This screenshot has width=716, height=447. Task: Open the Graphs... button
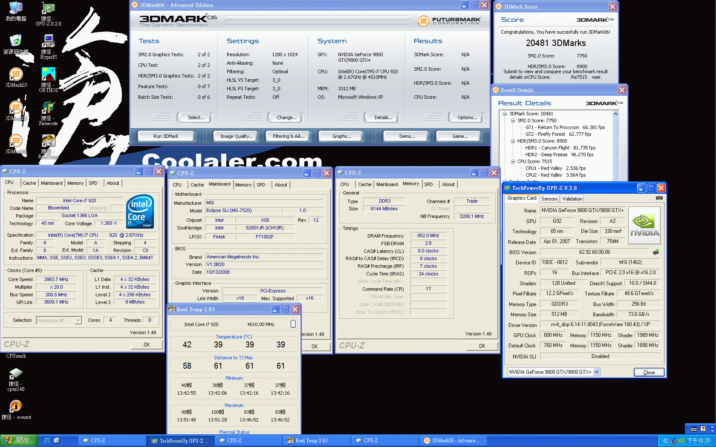(341, 136)
